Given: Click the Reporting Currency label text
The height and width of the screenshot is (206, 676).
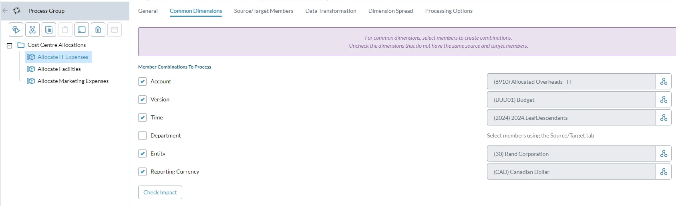Looking at the screenshot, I should [175, 172].
